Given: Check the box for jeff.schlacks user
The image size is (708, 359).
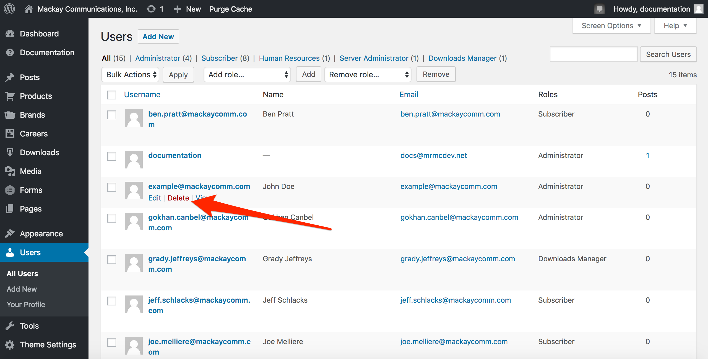Looking at the screenshot, I should 112,301.
